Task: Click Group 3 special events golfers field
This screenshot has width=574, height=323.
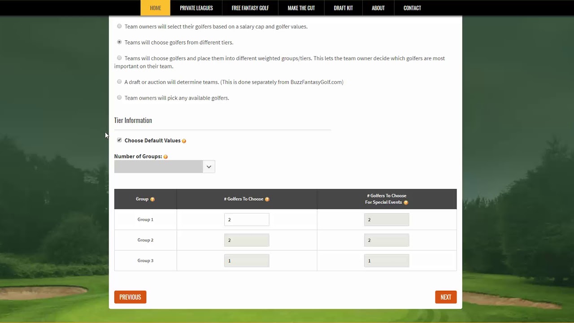Action: tap(386, 261)
